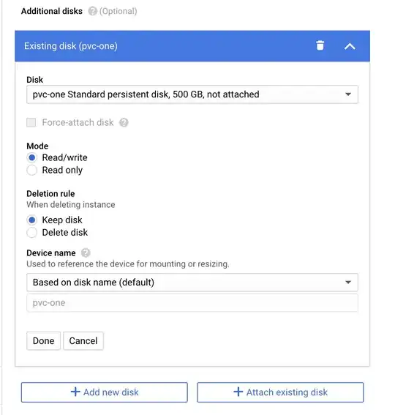395x415 pixels.
Task: Click the Done button
Action: (43, 341)
